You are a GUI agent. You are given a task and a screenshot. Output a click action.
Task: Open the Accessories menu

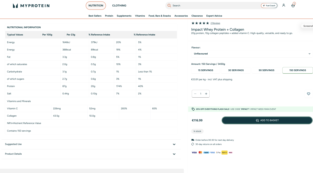coord(181,16)
